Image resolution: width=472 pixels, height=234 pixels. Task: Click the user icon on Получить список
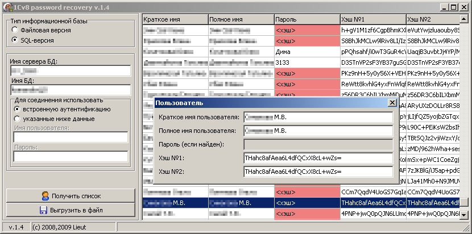[x=45, y=196]
